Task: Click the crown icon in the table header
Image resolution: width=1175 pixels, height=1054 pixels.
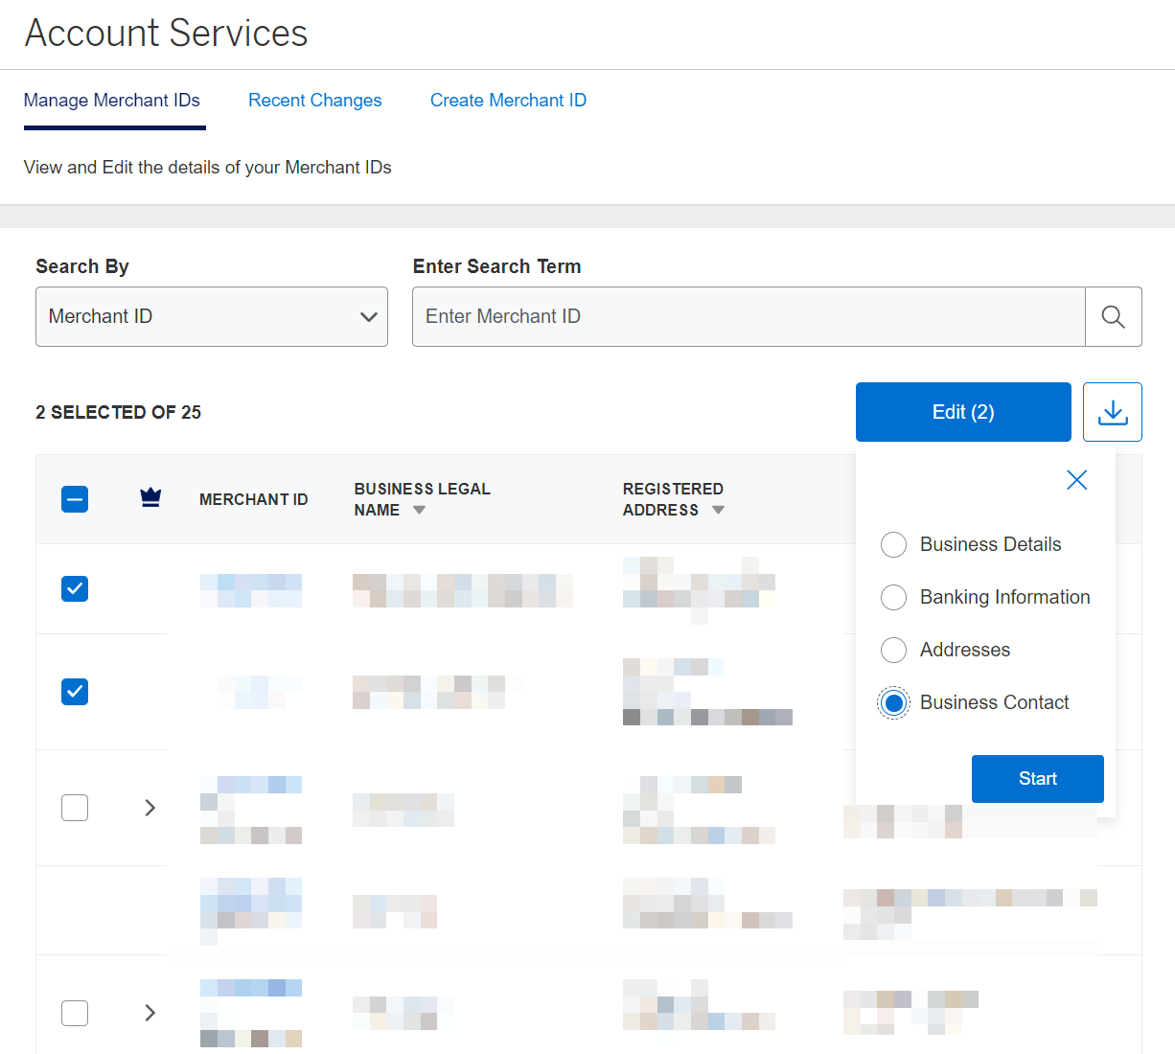Action: (150, 498)
